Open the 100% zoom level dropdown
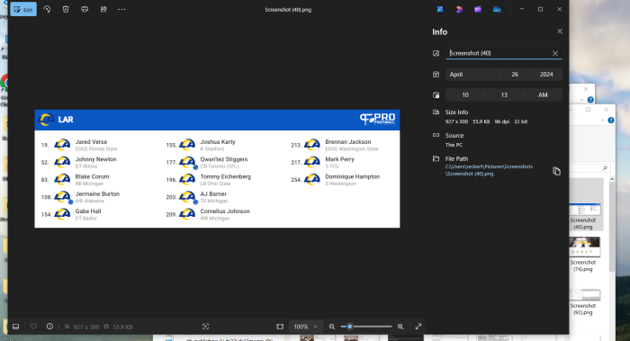This screenshot has width=630, height=341. pos(305,327)
